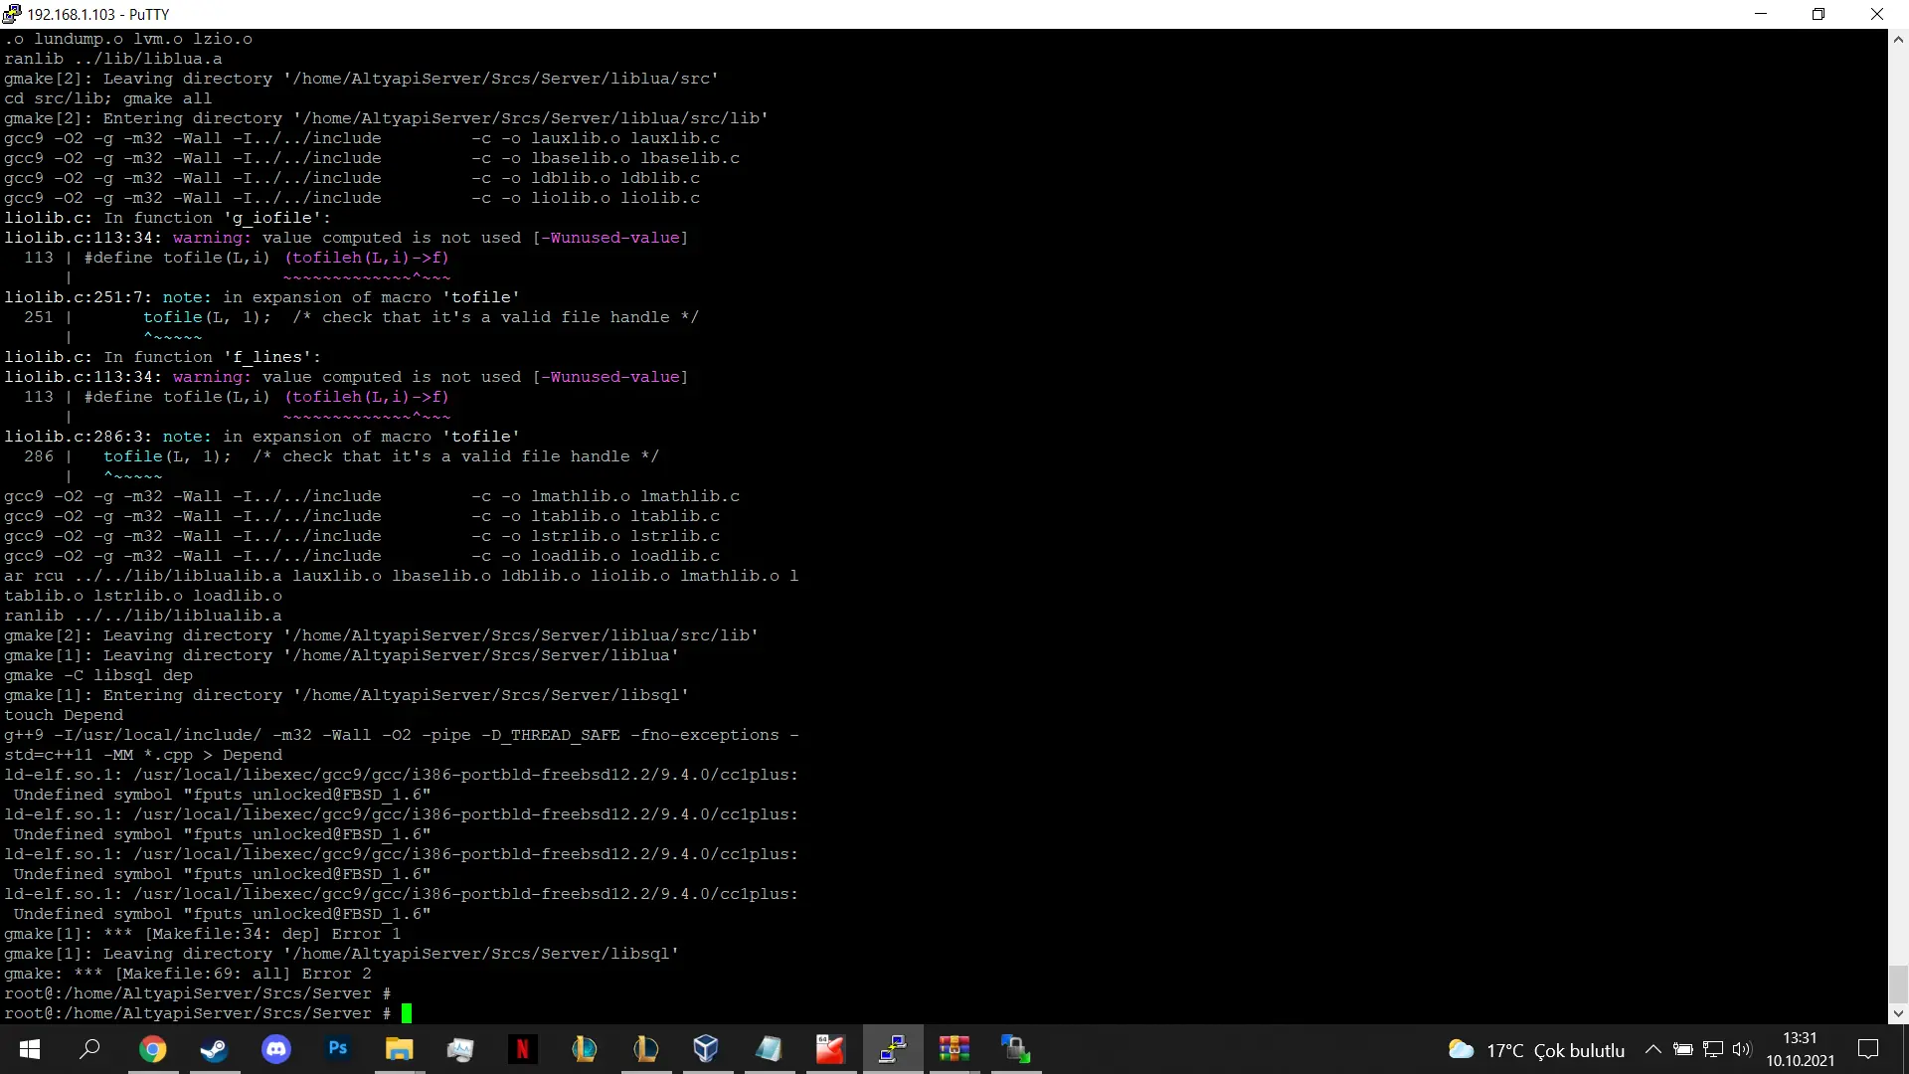Open WinRAR from the taskbar
The image size is (1909, 1074).
[954, 1049]
